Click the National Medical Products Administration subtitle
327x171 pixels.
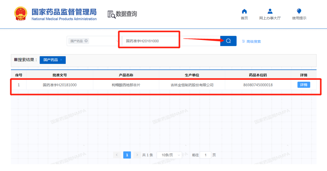pos(64,19)
